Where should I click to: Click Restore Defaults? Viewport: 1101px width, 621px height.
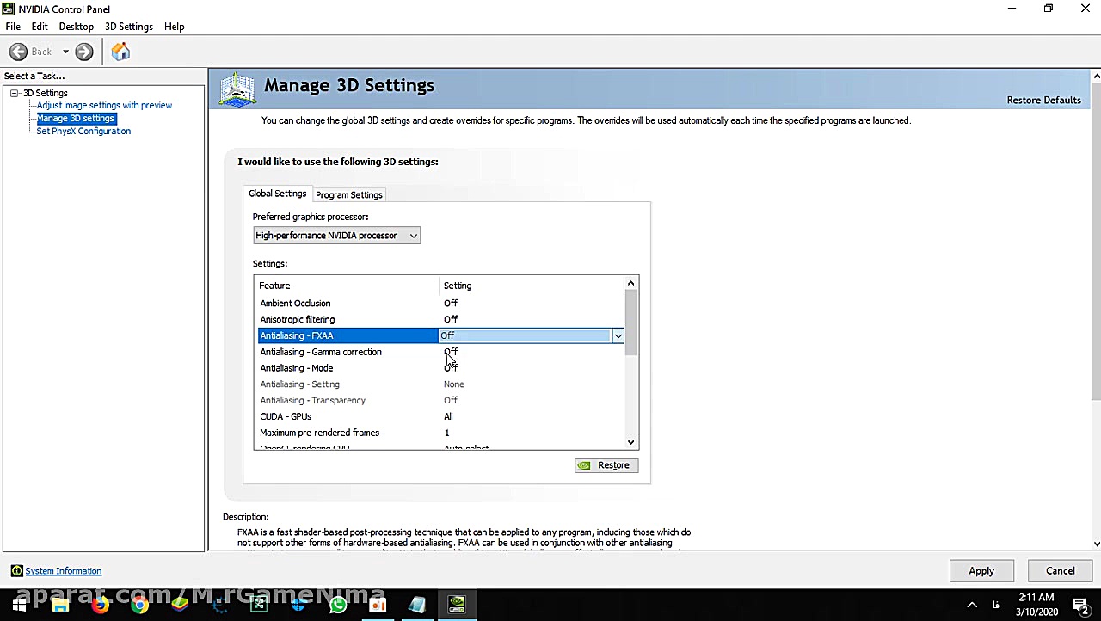[1043, 100]
